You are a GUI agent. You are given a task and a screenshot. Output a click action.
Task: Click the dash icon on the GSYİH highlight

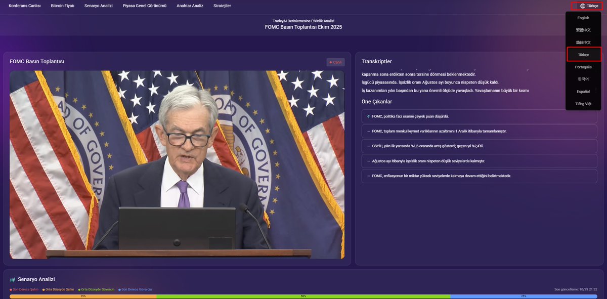368,146
